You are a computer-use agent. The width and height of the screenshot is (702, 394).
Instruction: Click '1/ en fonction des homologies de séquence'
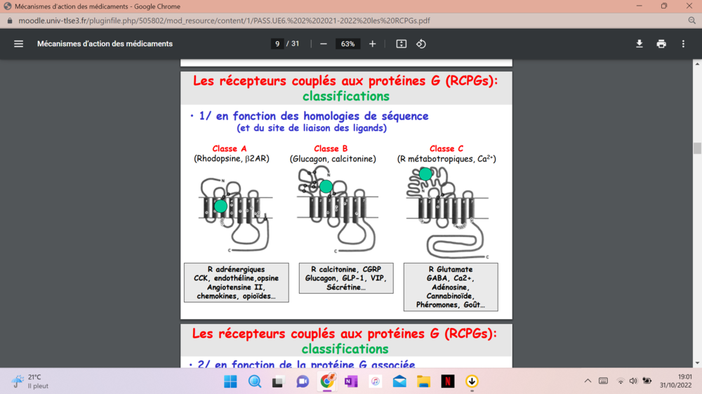[x=313, y=116]
